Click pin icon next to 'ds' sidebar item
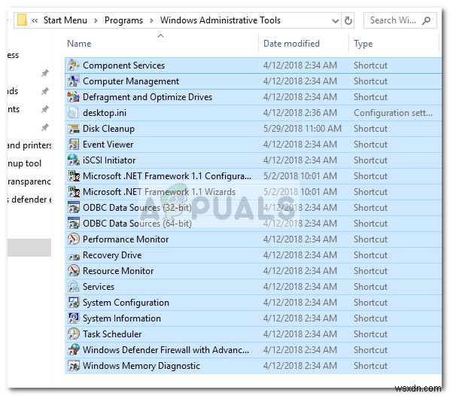Viewport: 450px width, 396px height. (x=44, y=91)
